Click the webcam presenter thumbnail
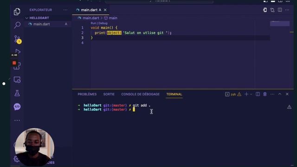The height and width of the screenshot is (167, 297). [34, 147]
